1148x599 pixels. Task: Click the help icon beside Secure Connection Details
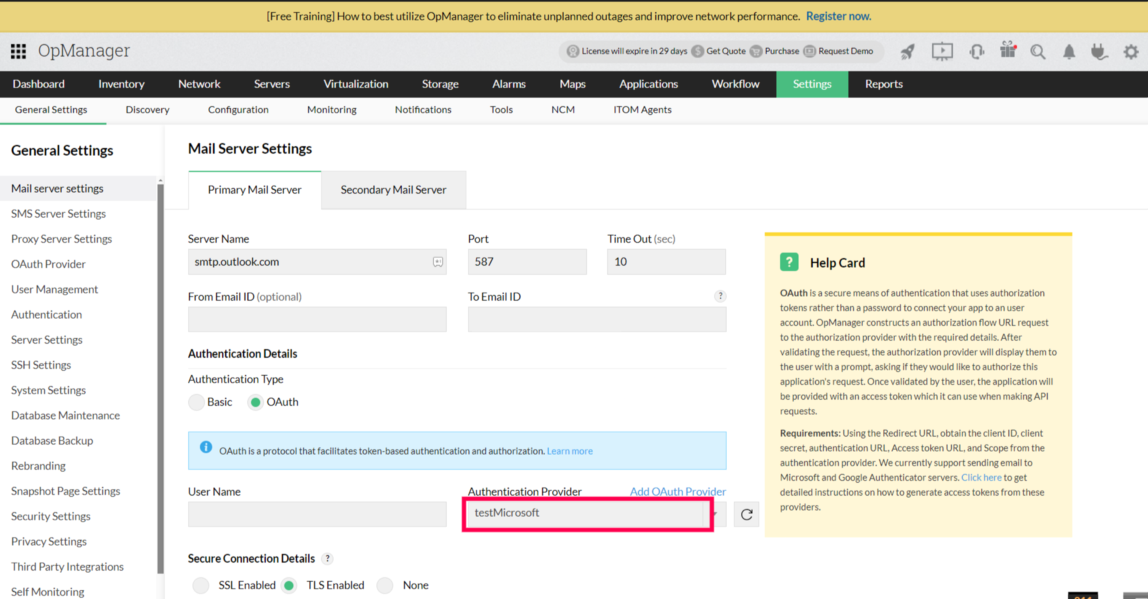(327, 558)
